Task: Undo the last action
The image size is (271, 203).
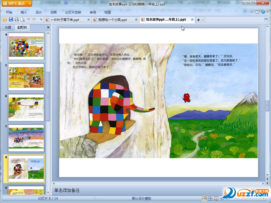Action: pos(28,20)
